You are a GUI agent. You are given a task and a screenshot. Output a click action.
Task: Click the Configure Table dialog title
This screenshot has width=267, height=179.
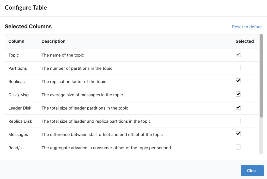tap(26, 8)
